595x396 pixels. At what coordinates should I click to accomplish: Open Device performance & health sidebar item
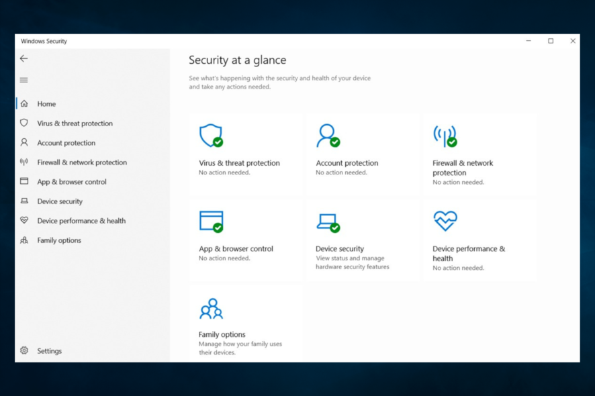pyautogui.click(x=81, y=221)
